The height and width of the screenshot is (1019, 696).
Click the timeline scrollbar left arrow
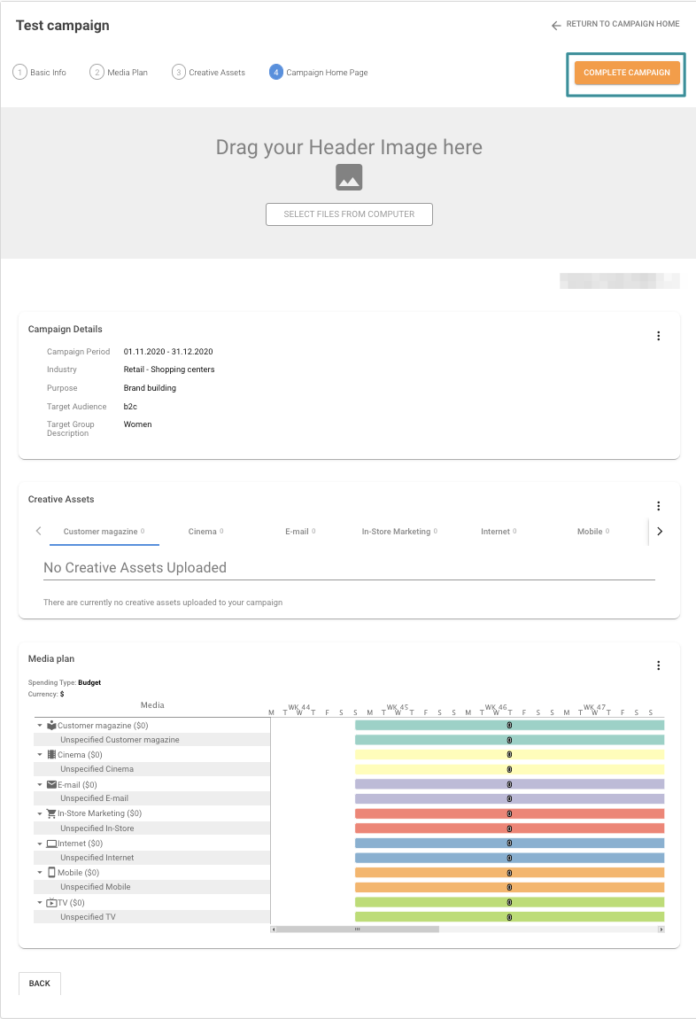(x=274, y=930)
